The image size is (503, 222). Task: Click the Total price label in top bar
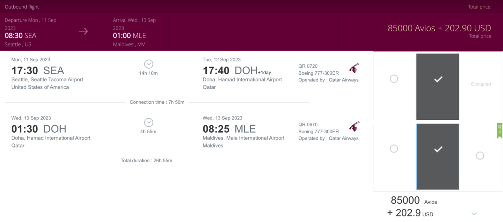point(479,7)
